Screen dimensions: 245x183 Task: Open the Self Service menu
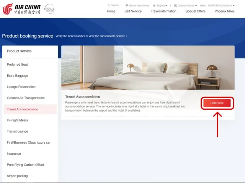(133, 11)
